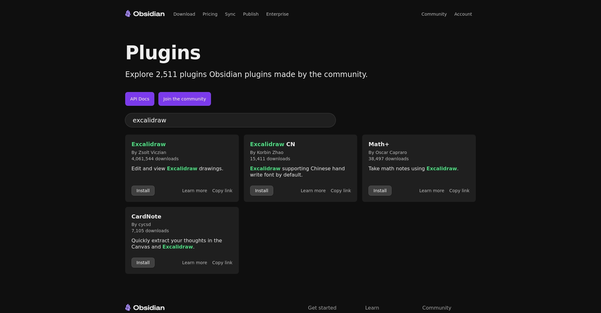601x313 pixels.
Task: Open the Pricing page
Action: click(x=210, y=14)
